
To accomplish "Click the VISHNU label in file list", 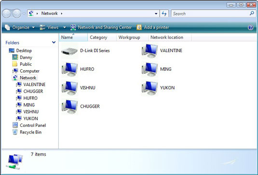I will [88, 88].
